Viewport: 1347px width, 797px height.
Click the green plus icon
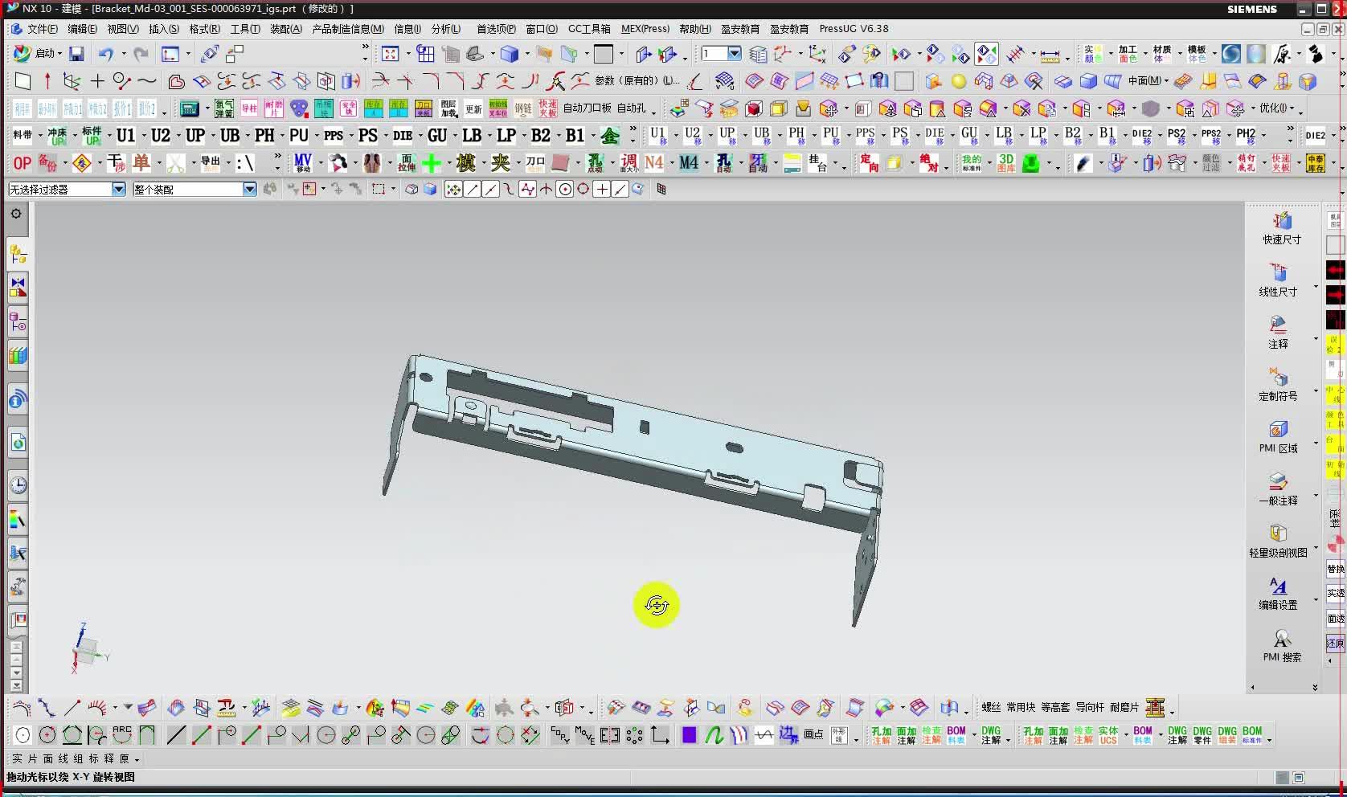432,163
